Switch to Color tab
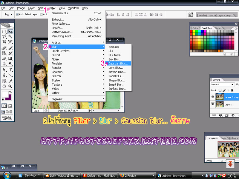The height and width of the screenshot is (179, 239). click(x=195, y=28)
